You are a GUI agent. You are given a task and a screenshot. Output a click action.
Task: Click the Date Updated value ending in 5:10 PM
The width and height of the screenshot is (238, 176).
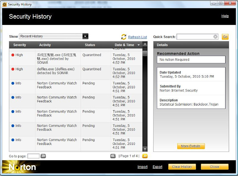pos(187,76)
